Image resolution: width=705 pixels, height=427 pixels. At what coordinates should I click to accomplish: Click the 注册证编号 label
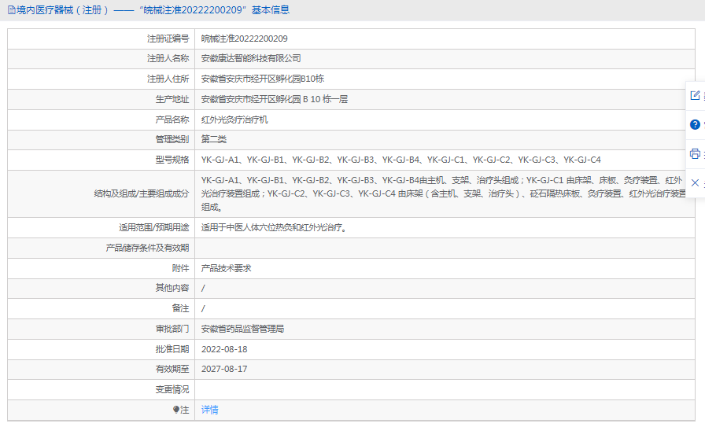click(x=168, y=39)
